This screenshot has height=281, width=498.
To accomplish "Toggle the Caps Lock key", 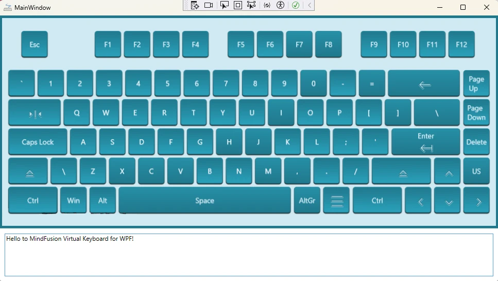I will [38, 142].
